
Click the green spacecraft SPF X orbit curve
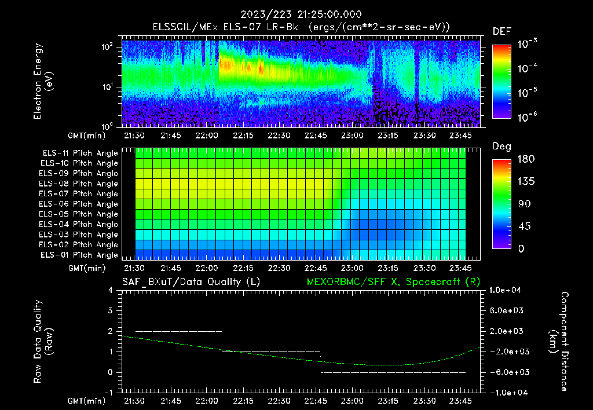tap(301, 358)
